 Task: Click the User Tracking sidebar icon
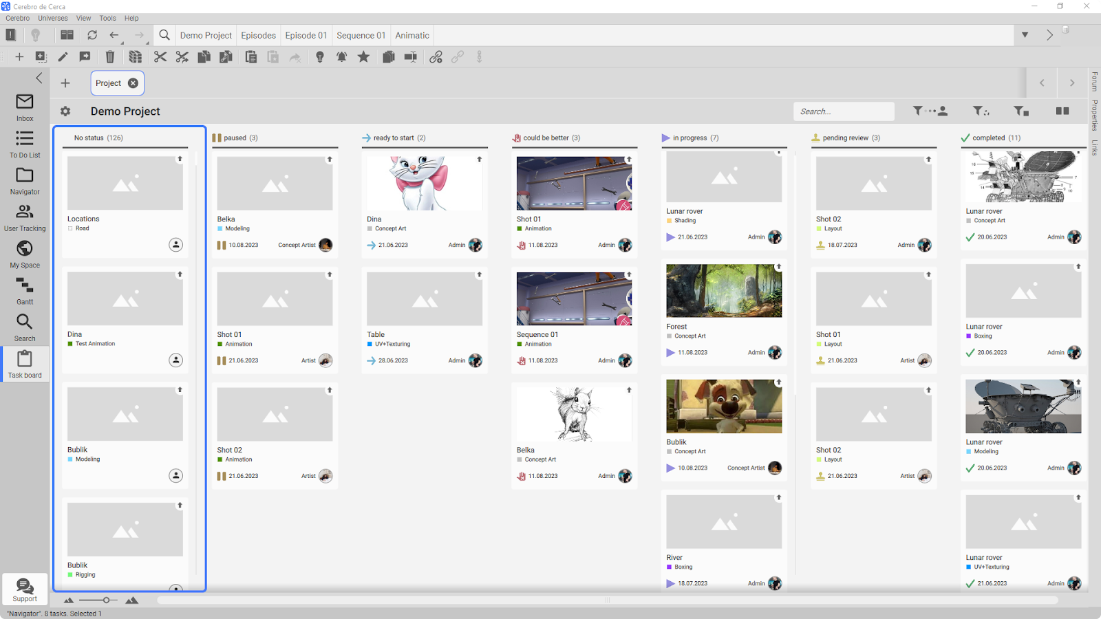[25, 218]
